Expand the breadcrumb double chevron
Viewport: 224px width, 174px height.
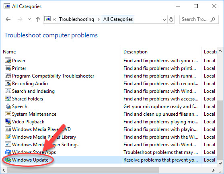[x=54, y=19]
